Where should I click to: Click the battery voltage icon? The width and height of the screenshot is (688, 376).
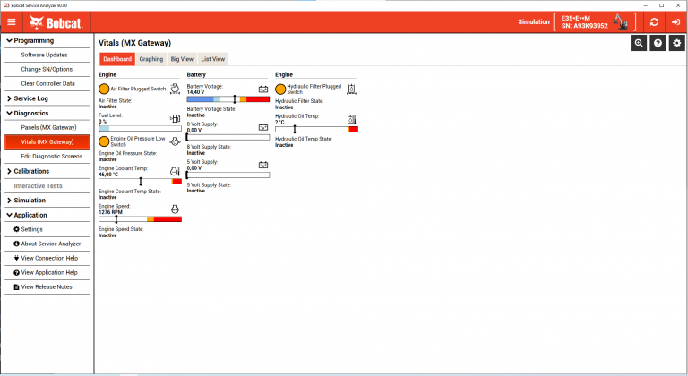(x=263, y=89)
